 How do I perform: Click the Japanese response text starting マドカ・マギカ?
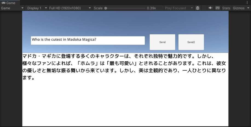(124, 67)
